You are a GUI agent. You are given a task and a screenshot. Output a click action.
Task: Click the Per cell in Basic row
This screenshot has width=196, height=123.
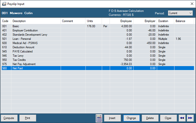(105, 26)
